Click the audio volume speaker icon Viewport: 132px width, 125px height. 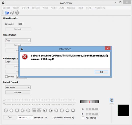112,100
